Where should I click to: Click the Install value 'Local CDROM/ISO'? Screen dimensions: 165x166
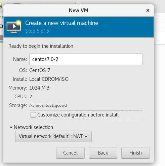coord(49,79)
